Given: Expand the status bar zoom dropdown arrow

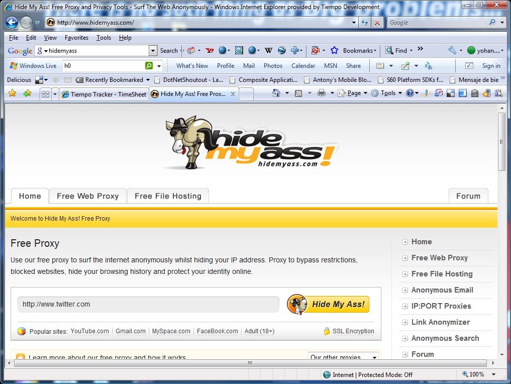Looking at the screenshot, I should [x=494, y=374].
